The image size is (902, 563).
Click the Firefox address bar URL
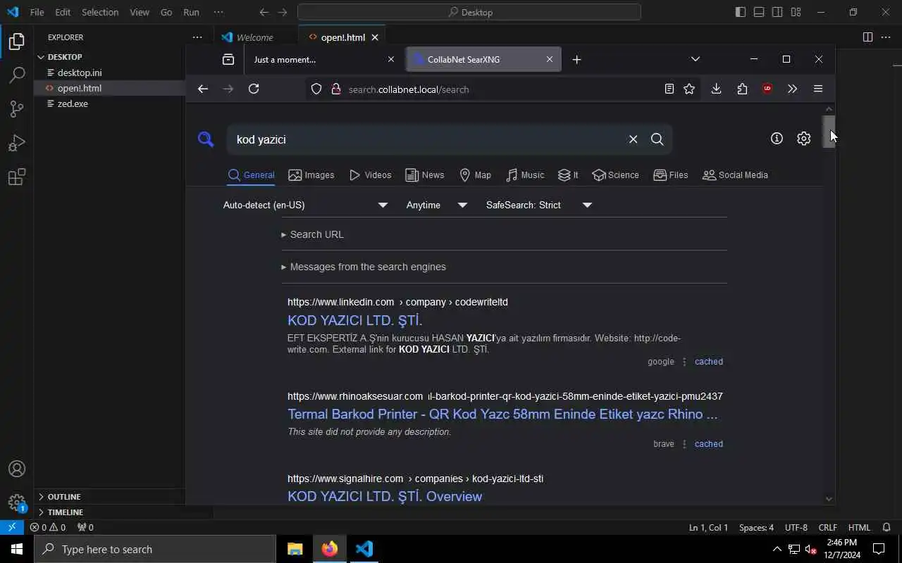click(409, 89)
